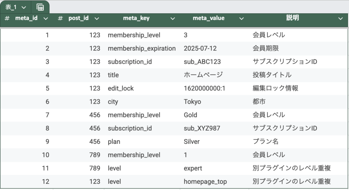This screenshot has width=349, height=190.
Task: Select the 説明 column header
Action: pyautogui.click(x=292, y=18)
